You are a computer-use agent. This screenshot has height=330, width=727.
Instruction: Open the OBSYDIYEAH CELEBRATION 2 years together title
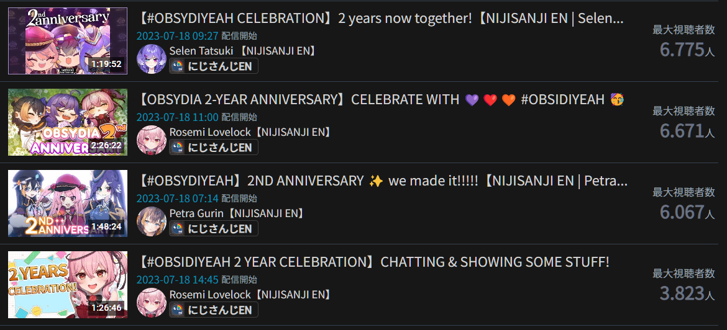click(x=381, y=19)
